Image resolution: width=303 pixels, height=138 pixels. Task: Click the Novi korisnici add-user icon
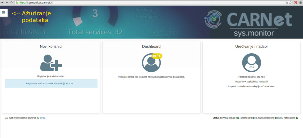tap(51, 63)
